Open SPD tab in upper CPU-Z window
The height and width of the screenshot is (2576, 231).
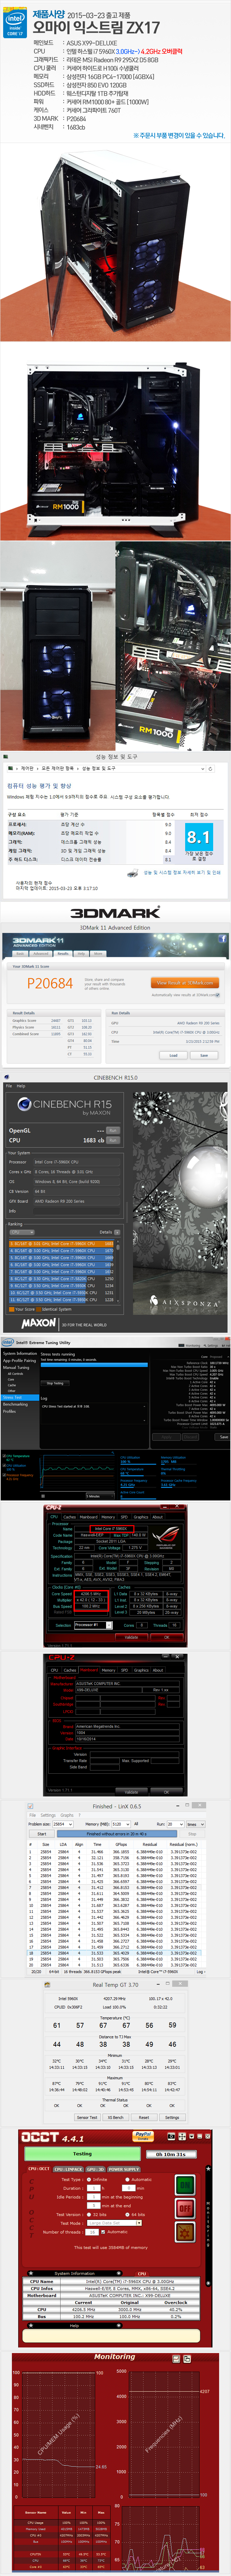pyautogui.click(x=124, y=1517)
